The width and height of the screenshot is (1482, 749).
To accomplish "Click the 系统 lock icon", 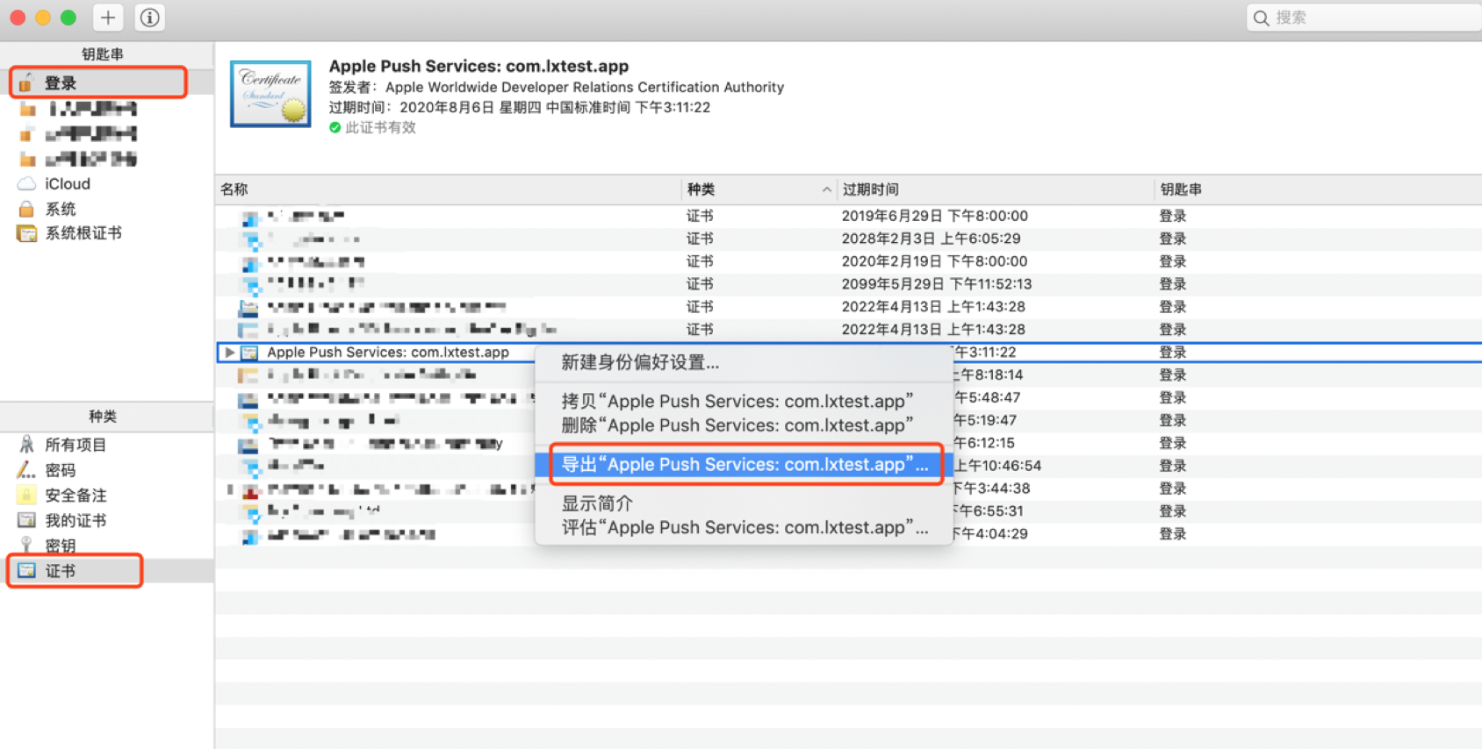I will [x=27, y=209].
